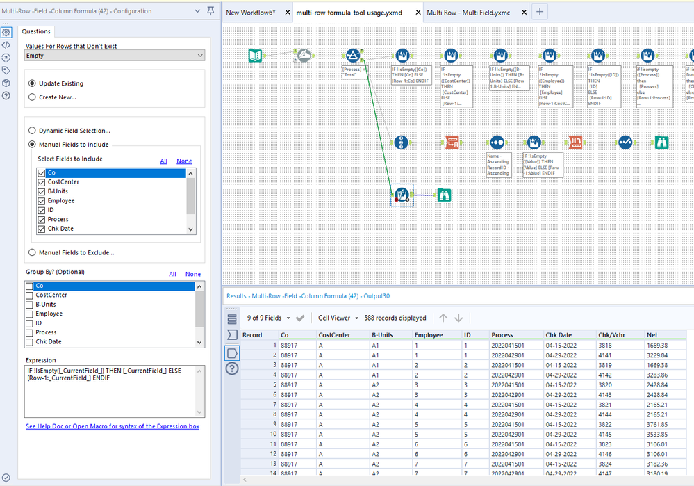Open the XML view icon in sidebar
The image size is (694, 486).
point(6,45)
